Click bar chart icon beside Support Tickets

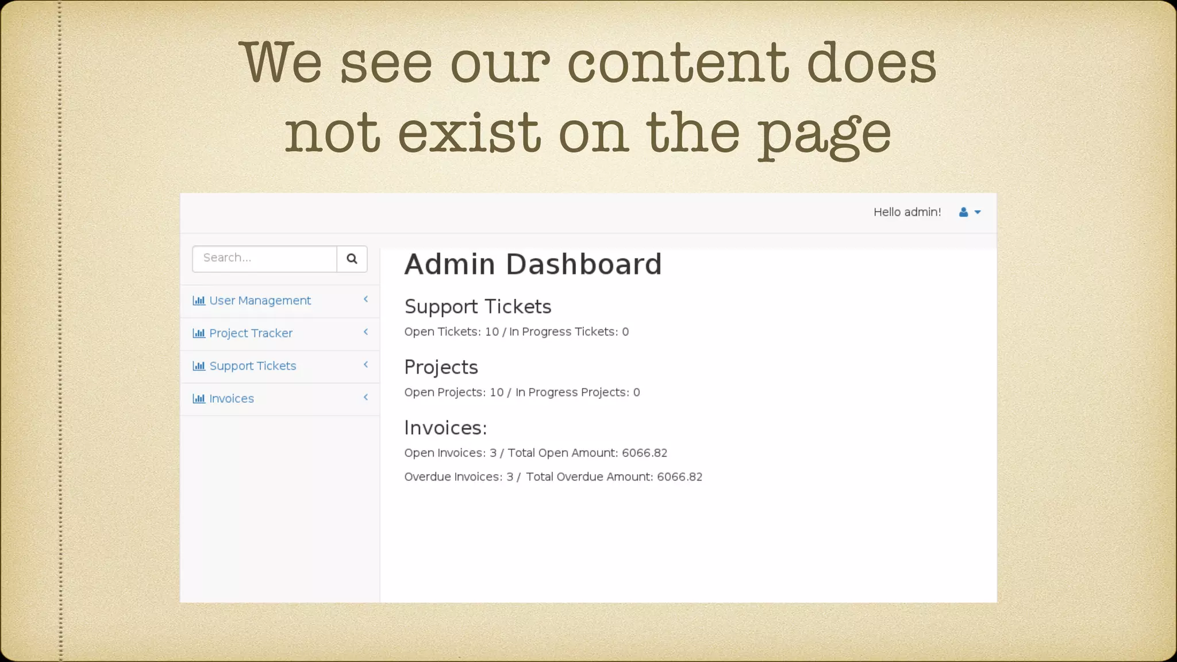199,366
